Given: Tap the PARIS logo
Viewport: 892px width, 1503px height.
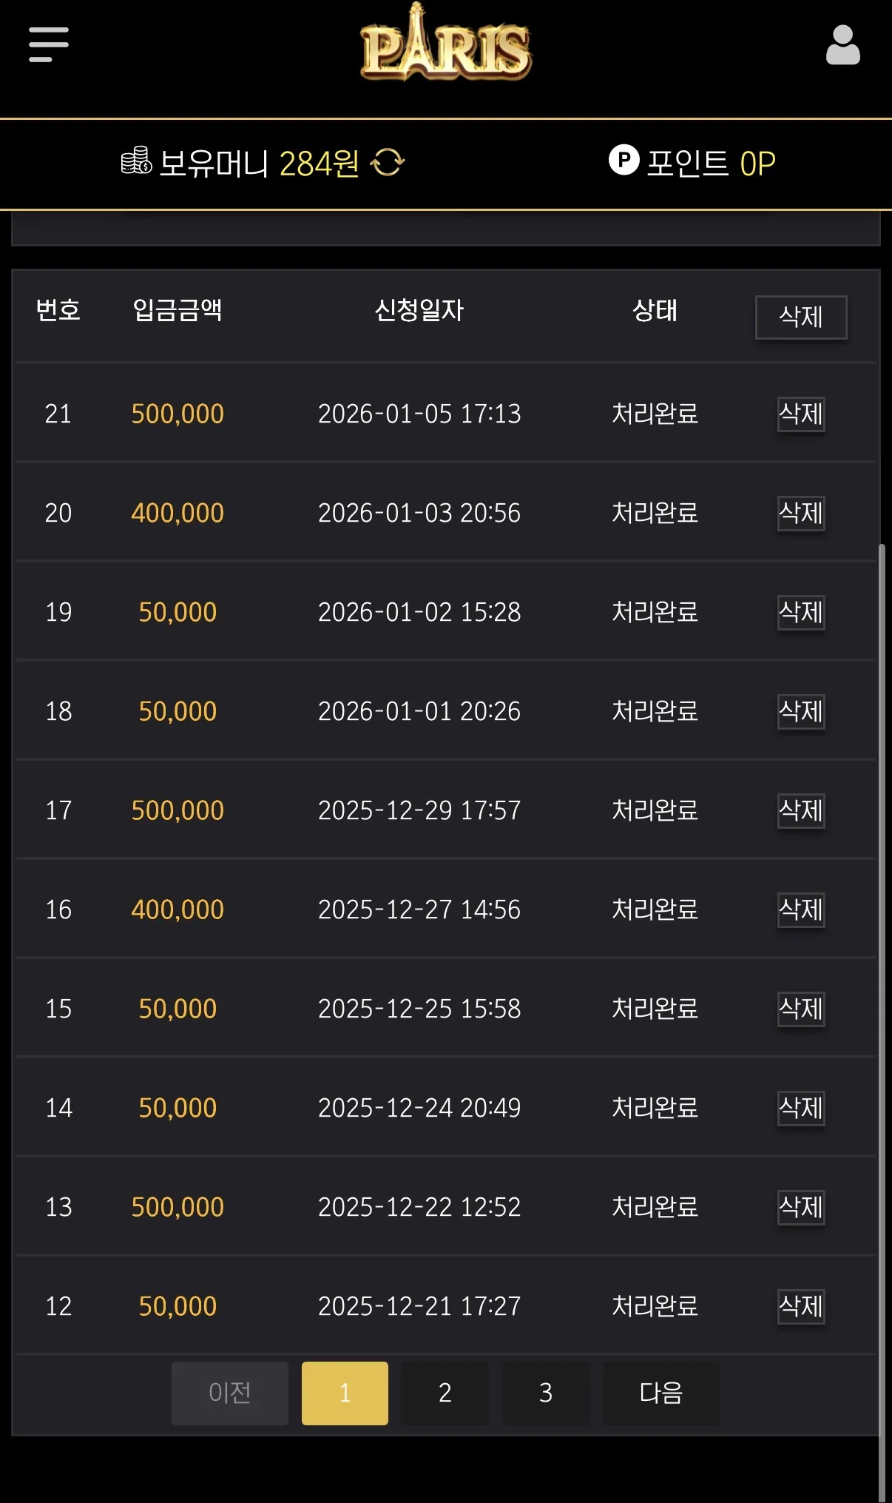Looking at the screenshot, I should 446,43.
